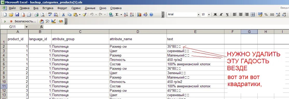
Task: Open Standard toolbar options chevron
Action: pos(163,15)
